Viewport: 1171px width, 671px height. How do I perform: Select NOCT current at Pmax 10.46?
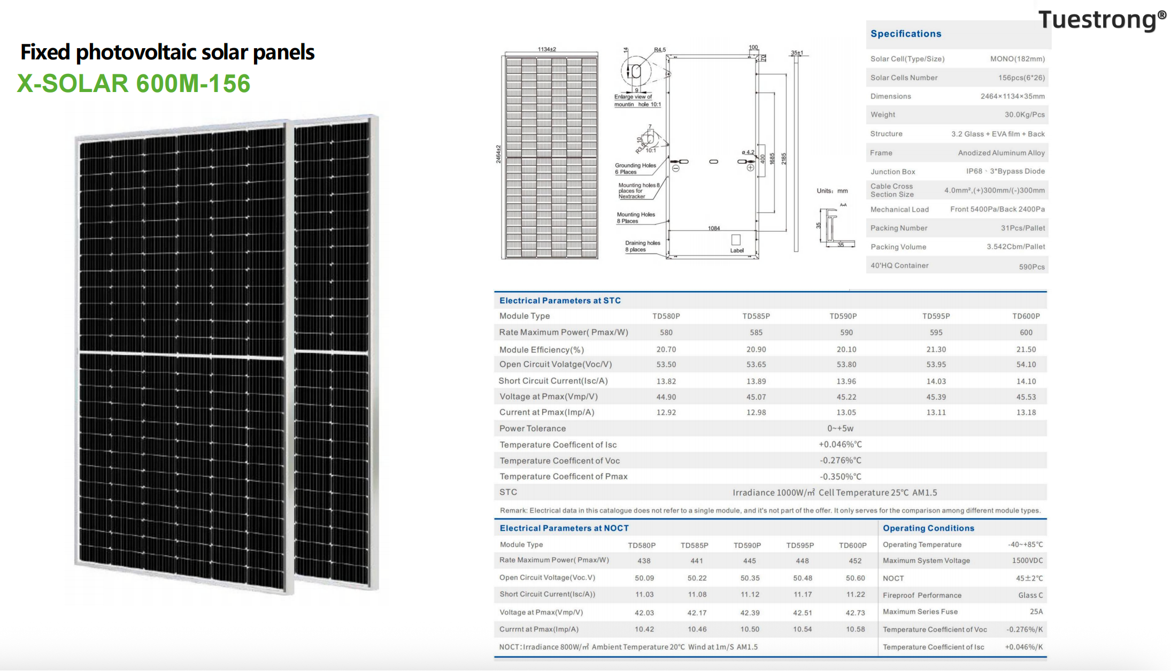pyautogui.click(x=697, y=629)
